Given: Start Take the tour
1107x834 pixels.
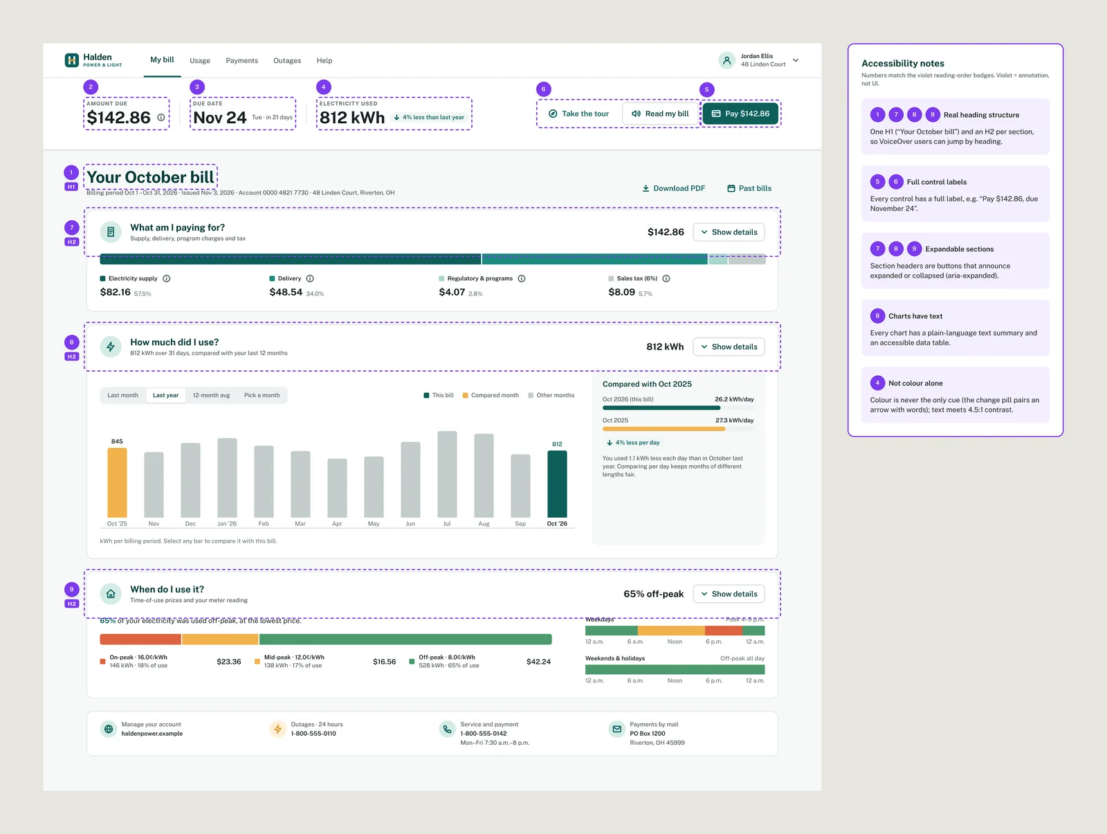Looking at the screenshot, I should (578, 114).
